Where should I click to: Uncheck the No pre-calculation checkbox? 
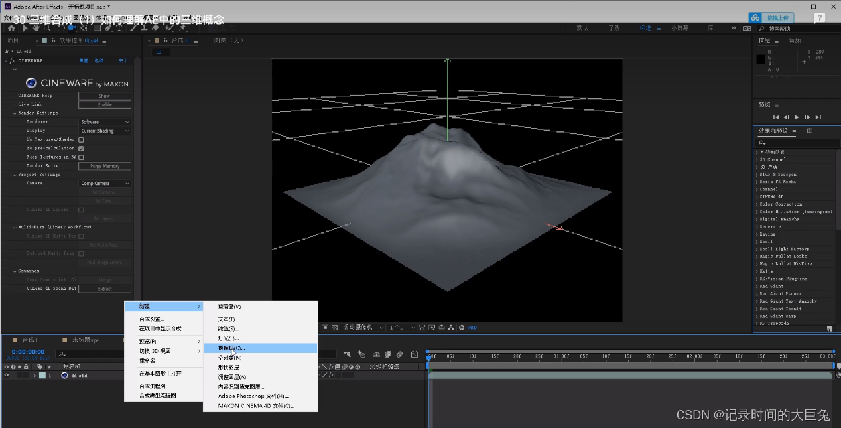(x=81, y=149)
